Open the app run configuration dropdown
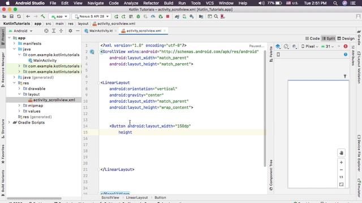 [x=59, y=16]
